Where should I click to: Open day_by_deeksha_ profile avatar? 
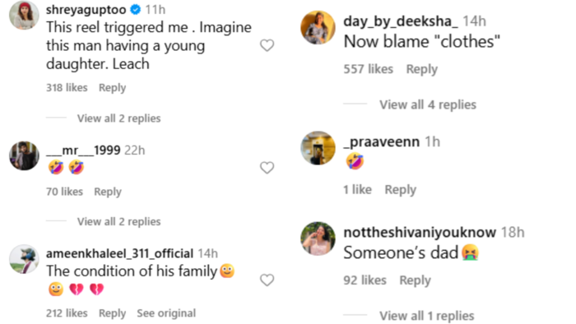pos(318,27)
